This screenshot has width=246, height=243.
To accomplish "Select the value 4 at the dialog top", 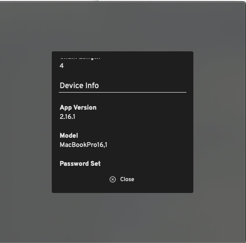I will pos(61,66).
